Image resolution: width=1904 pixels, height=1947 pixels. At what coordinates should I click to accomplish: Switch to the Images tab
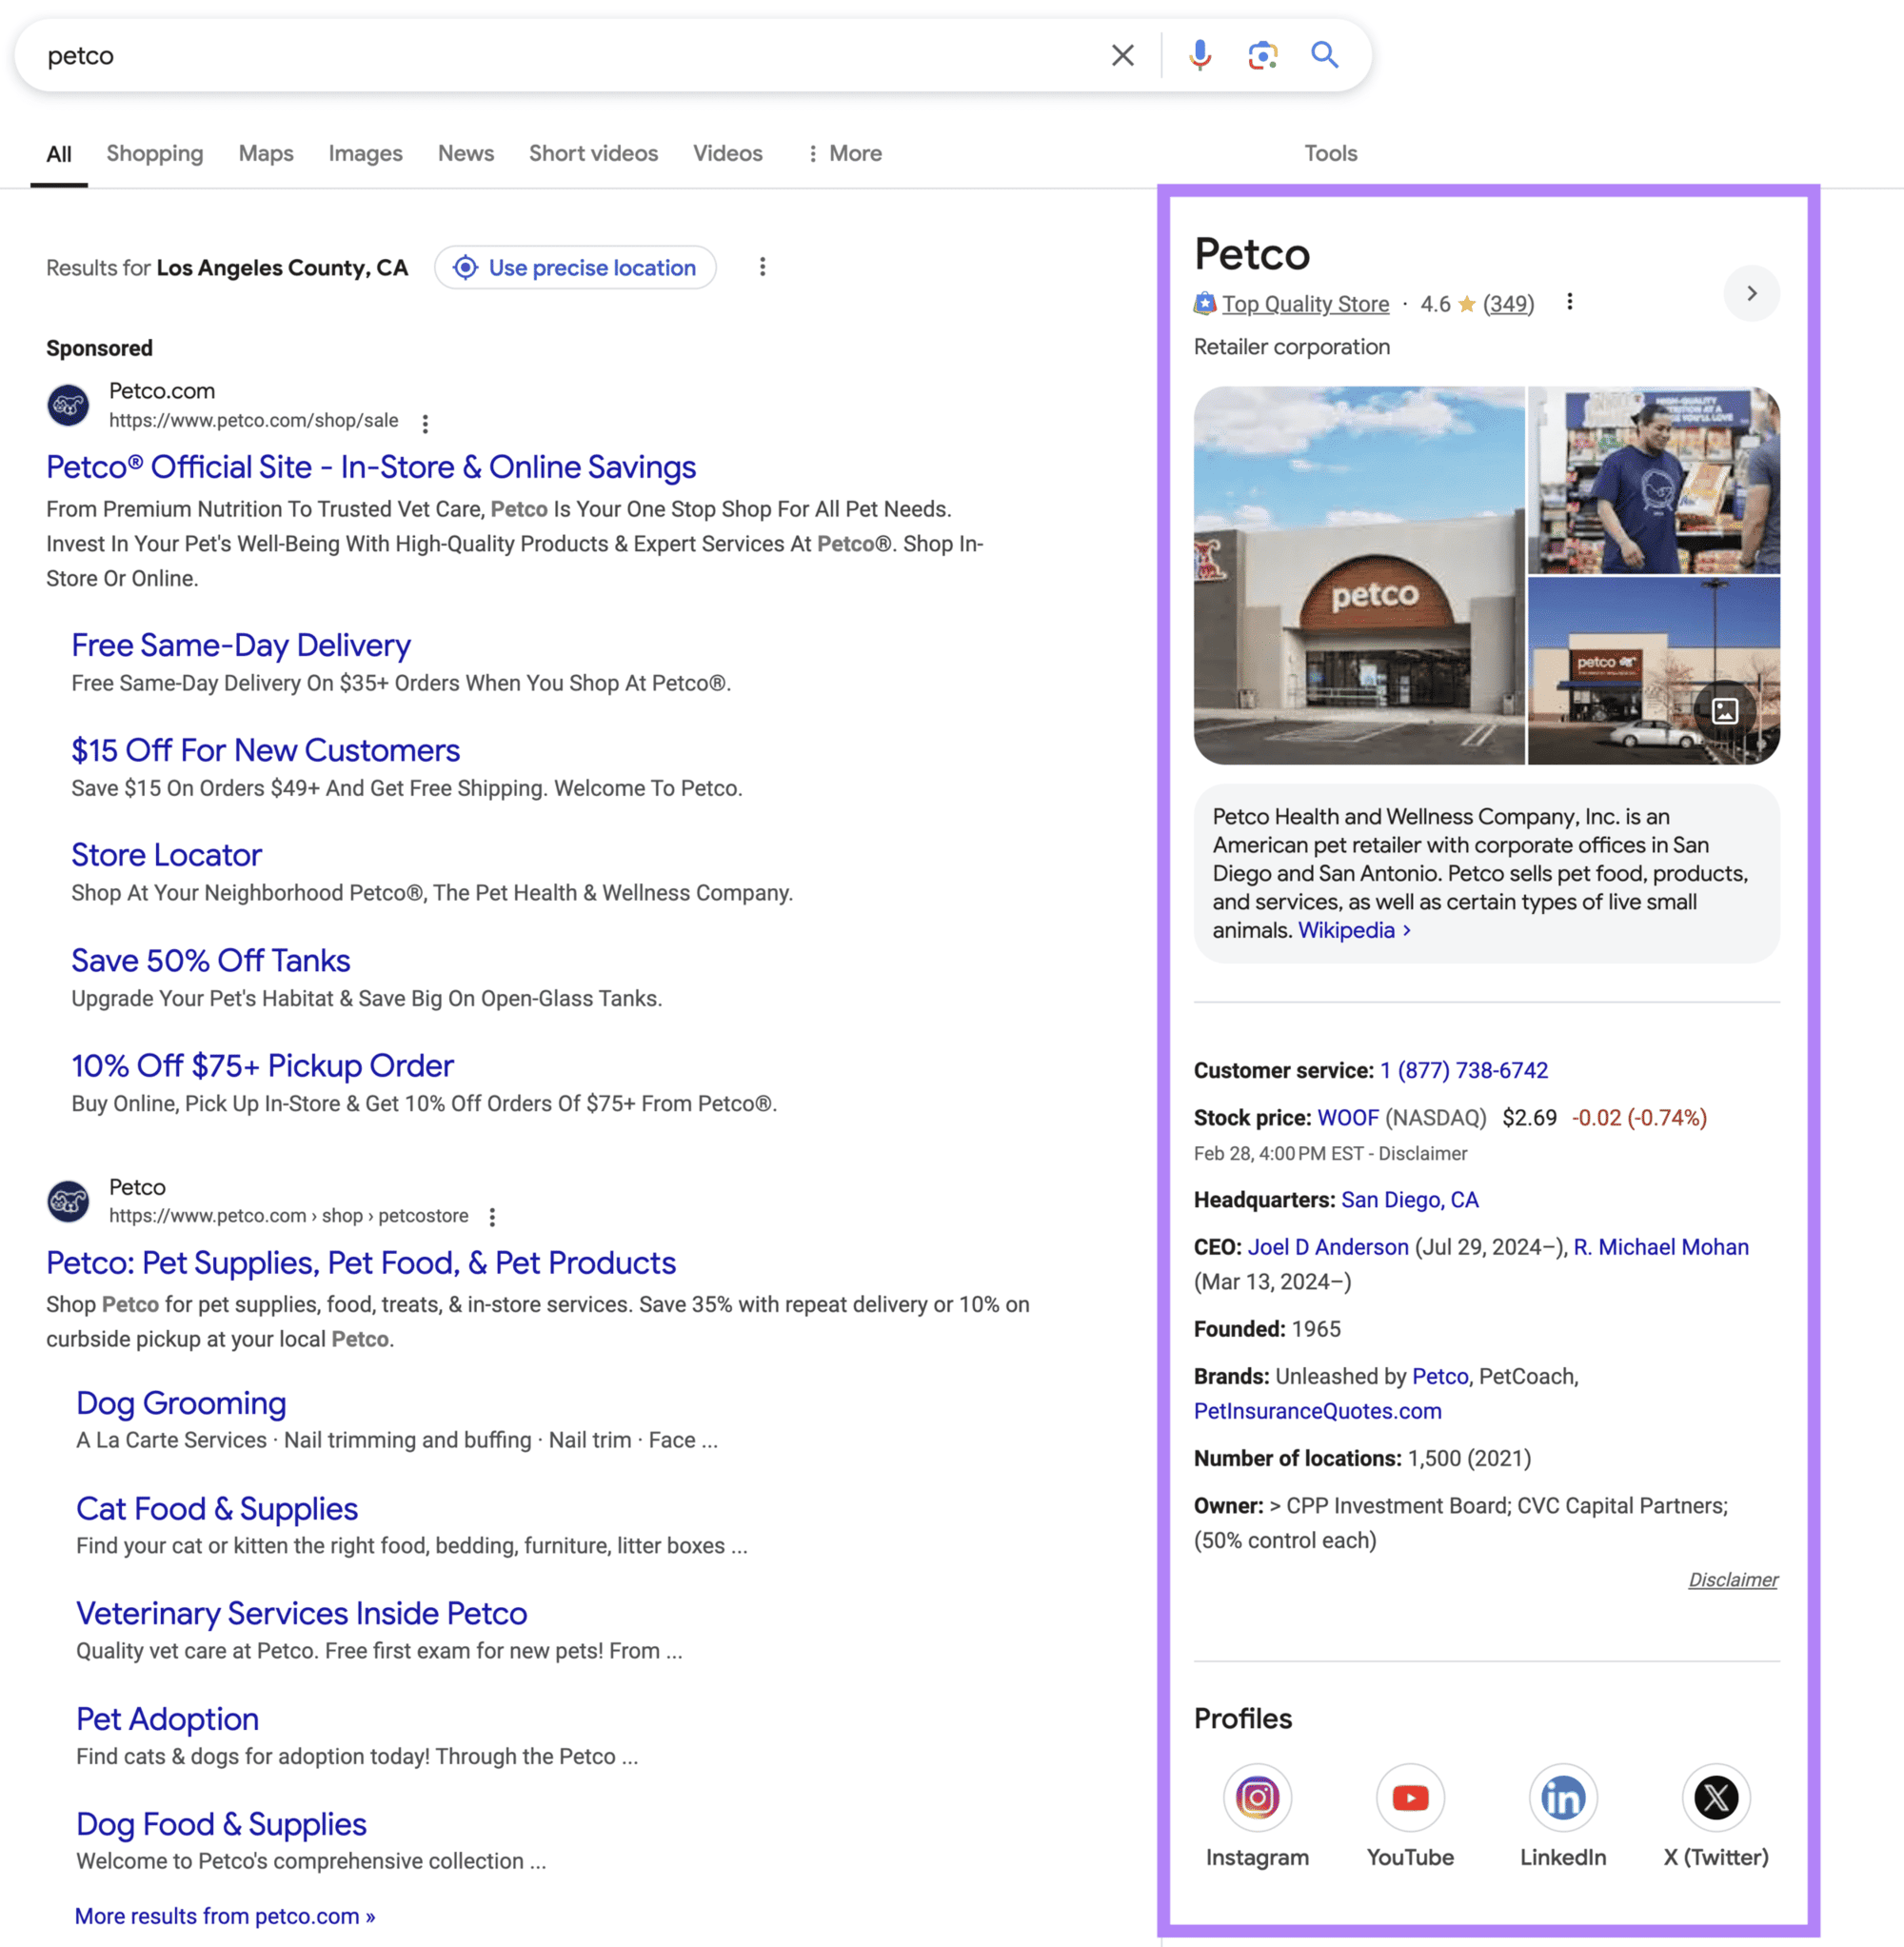(365, 153)
